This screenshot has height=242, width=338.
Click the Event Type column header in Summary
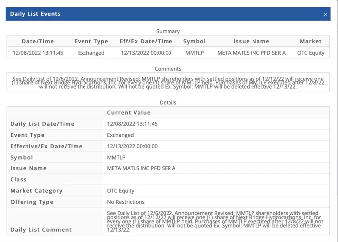pos(91,41)
